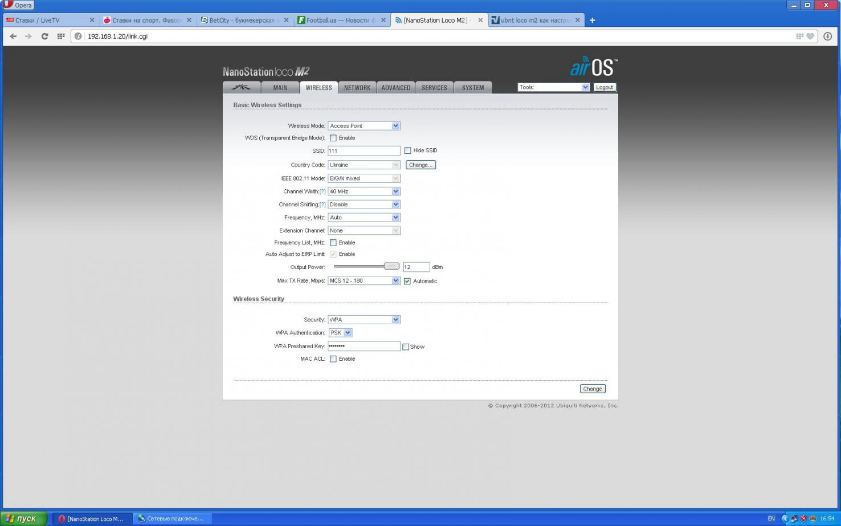Viewport: 841px width, 526px height.
Task: Close the BetCity browser tab
Action: click(x=286, y=20)
